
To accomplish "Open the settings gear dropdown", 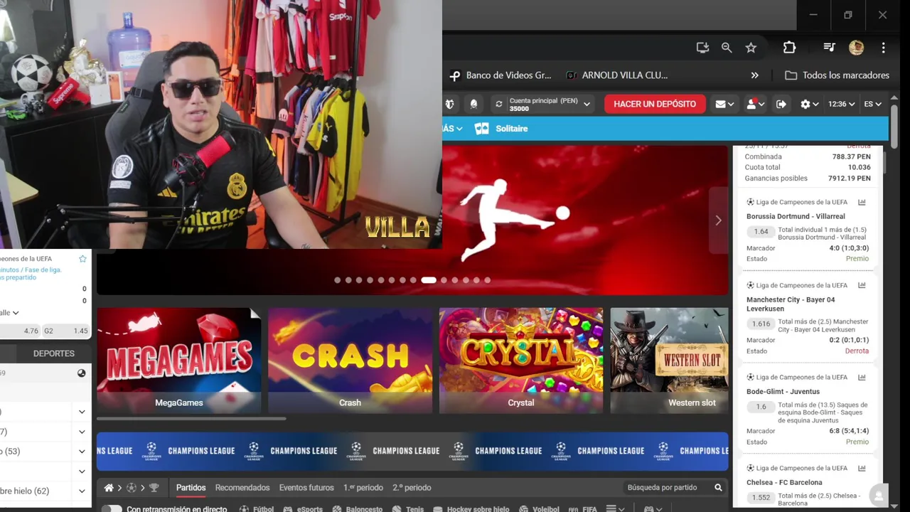I will [x=809, y=104].
